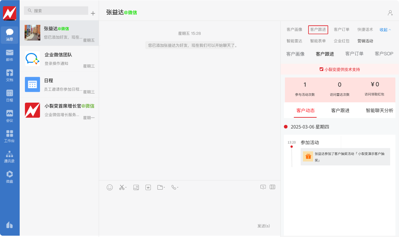Select the top-row 客户订单 tool
The image size is (399, 237).
(x=342, y=29)
